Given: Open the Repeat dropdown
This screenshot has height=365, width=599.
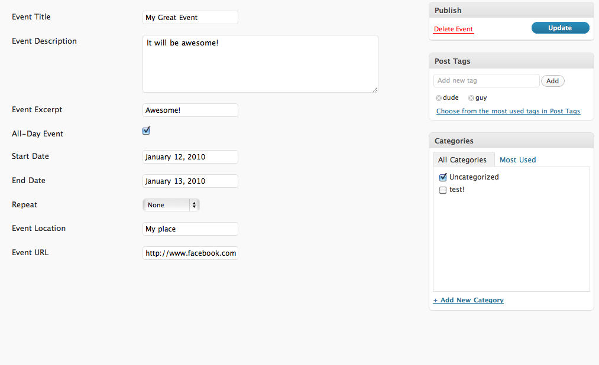Looking at the screenshot, I should tap(171, 205).
